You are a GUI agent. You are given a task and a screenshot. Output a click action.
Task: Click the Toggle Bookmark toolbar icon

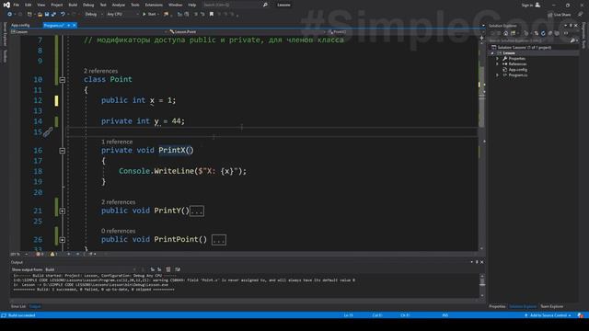click(x=212, y=15)
